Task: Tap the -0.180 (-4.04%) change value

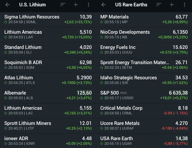Action: (174, 128)
